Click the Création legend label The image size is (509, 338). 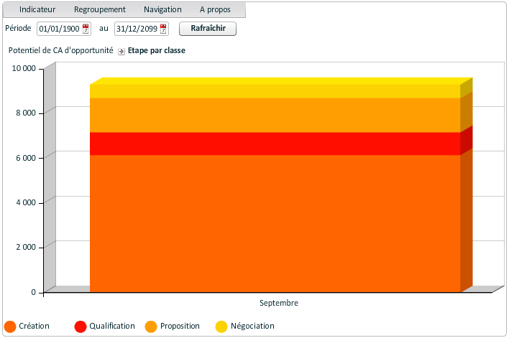pyautogui.click(x=34, y=326)
